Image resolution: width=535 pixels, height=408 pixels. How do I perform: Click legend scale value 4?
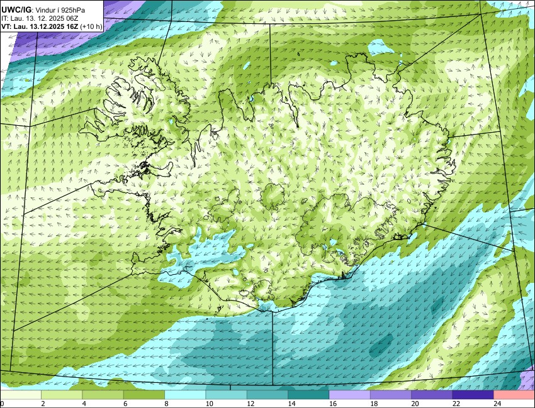point(84,404)
